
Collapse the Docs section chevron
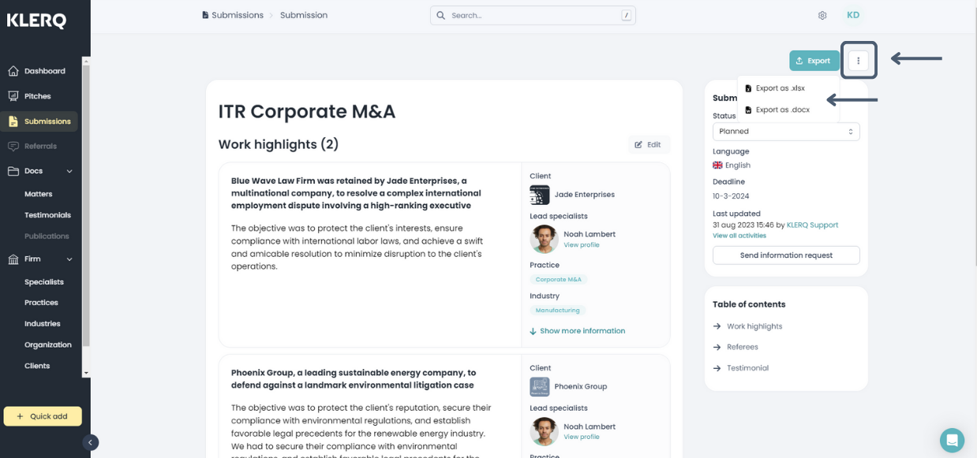point(69,171)
